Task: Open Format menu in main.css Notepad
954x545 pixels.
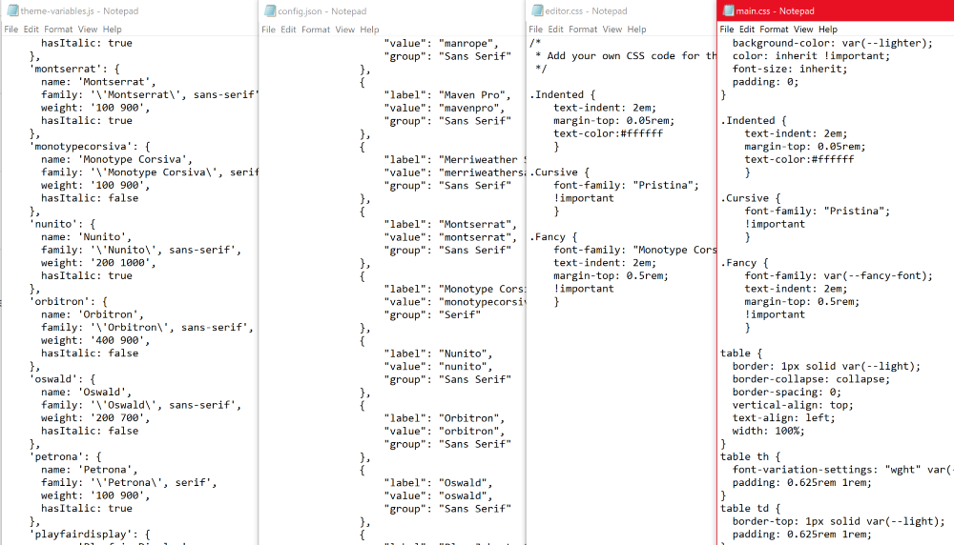Action: click(774, 30)
